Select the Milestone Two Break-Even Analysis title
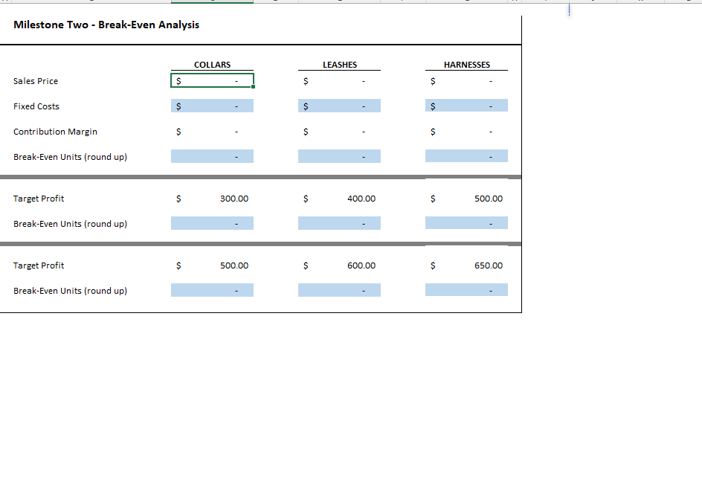The height and width of the screenshot is (499, 702). 106,25
